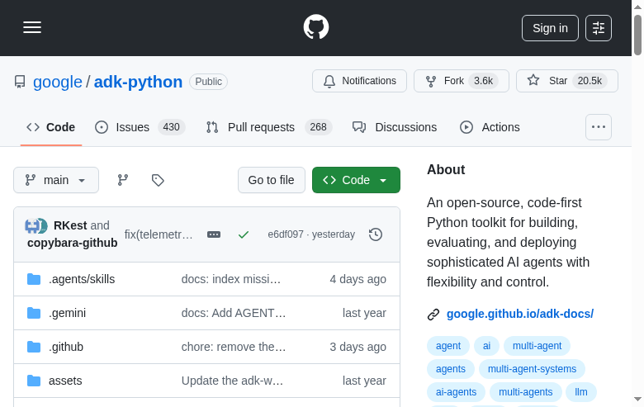Viewport: 644px width, 407px height.
Task: Open appearance settings sliders icon
Action: (x=599, y=28)
